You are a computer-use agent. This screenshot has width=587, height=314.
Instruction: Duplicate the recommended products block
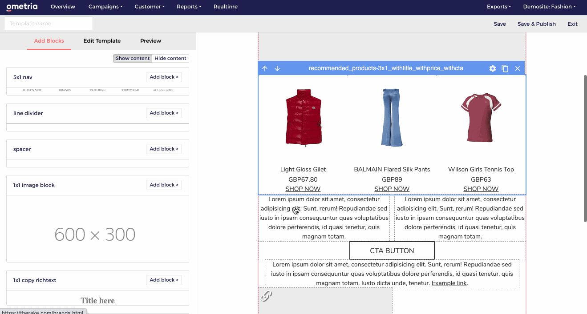tap(505, 68)
